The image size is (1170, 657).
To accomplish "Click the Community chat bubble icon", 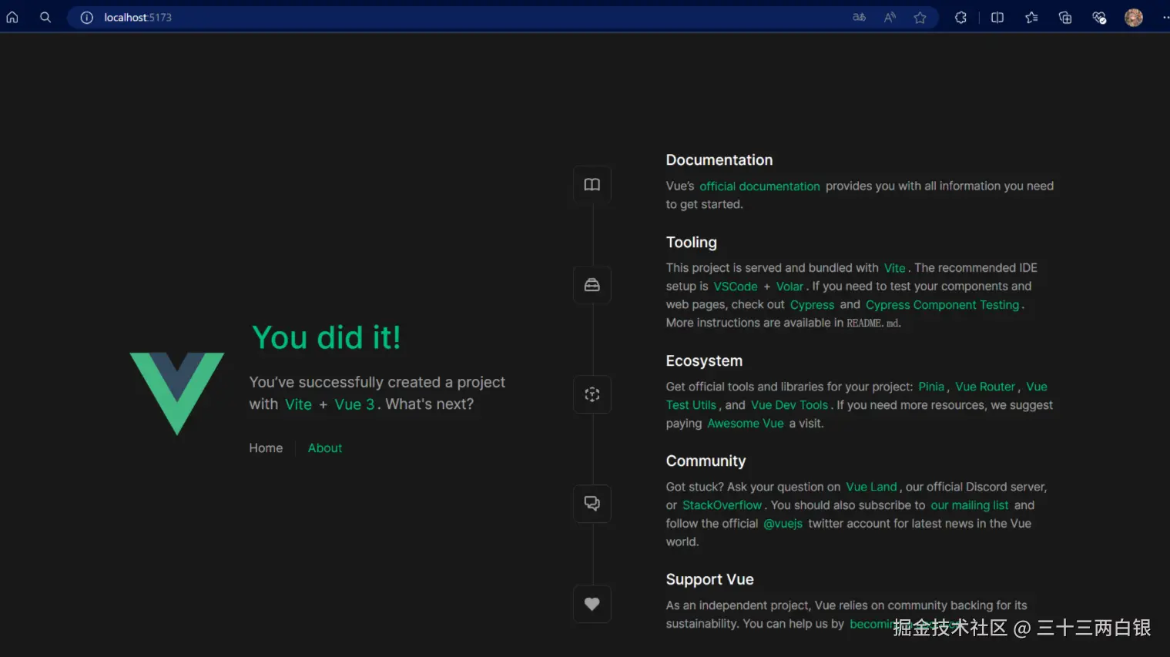I will 592,503.
